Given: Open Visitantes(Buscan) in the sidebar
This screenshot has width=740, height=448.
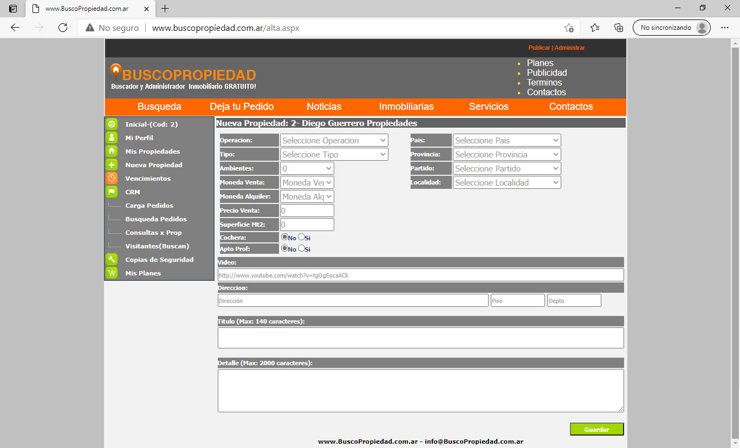Looking at the screenshot, I should (157, 246).
